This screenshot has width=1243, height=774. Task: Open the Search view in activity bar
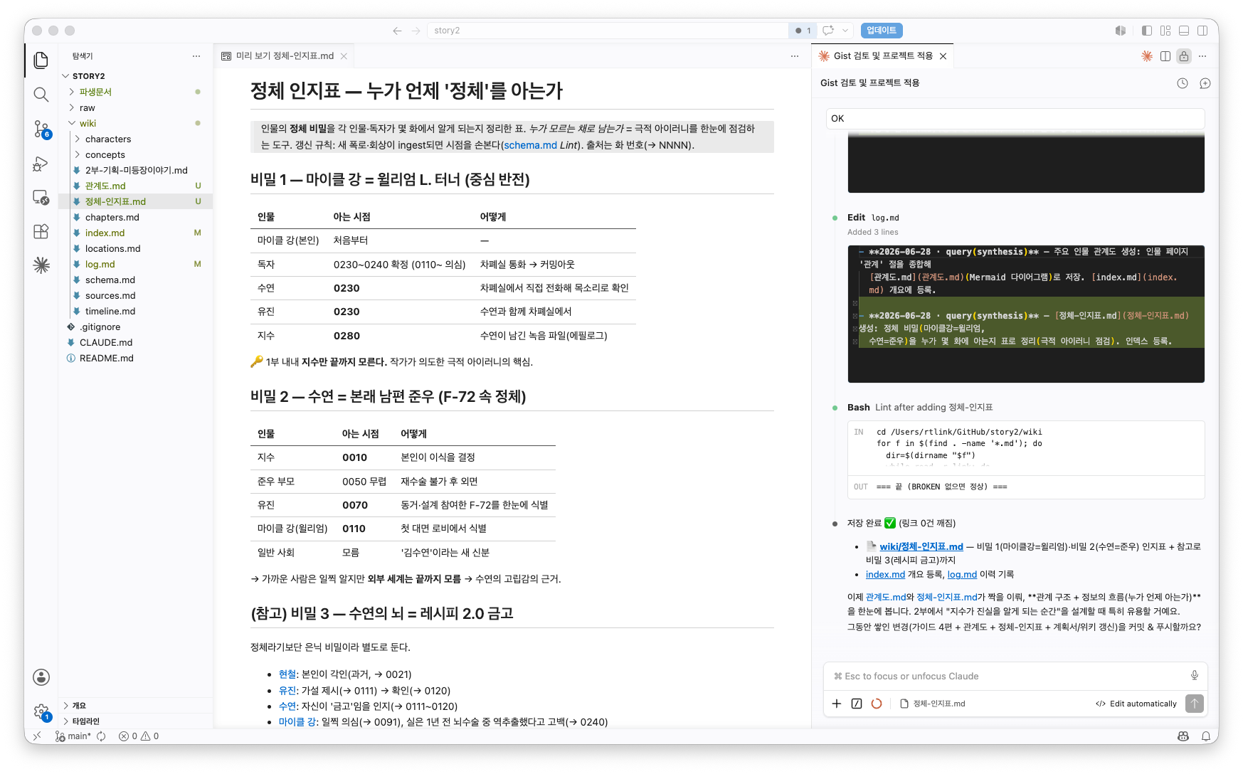pos(41,95)
